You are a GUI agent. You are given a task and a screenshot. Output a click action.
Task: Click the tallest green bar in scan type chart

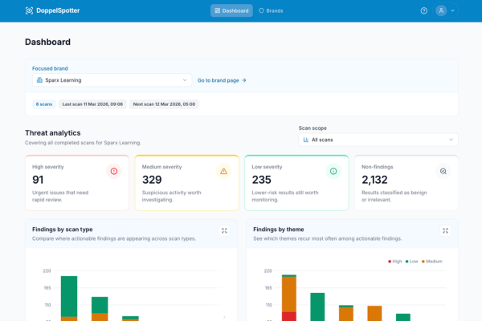coord(69,296)
